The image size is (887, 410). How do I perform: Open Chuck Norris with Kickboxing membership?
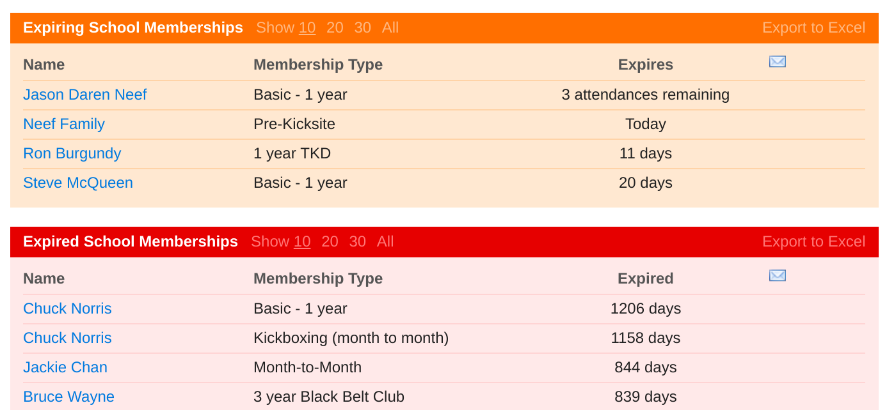coord(67,338)
